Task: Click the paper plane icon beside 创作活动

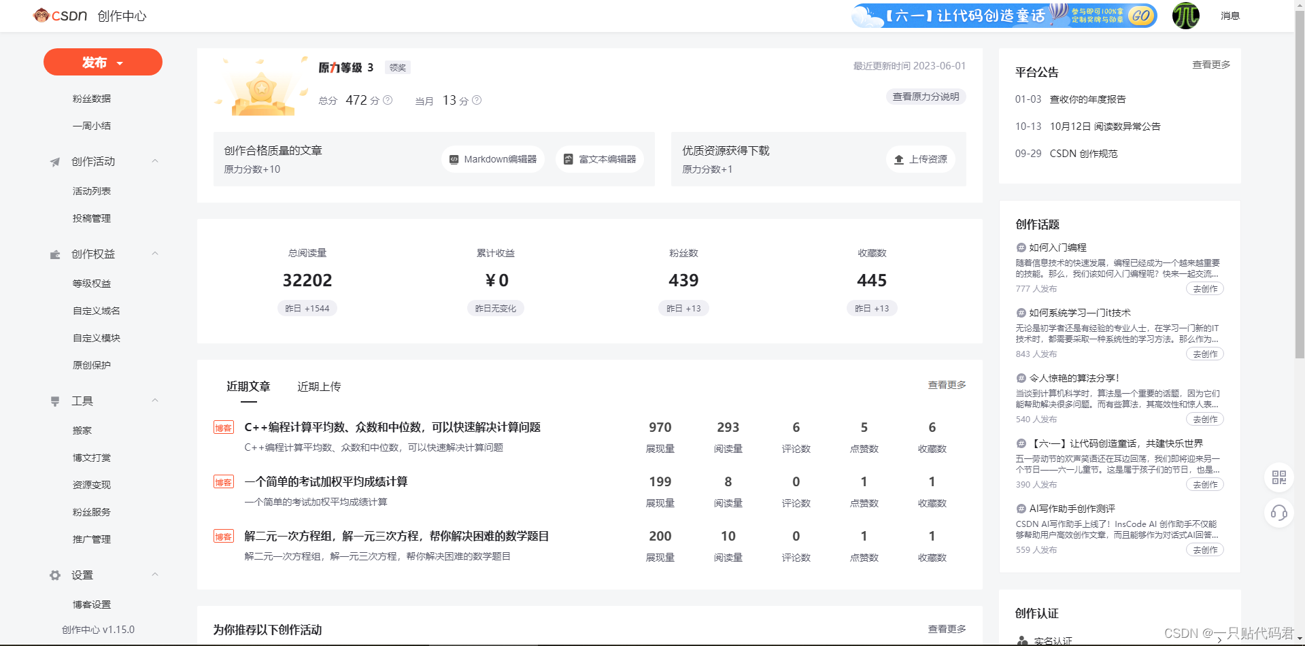Action: (55, 162)
